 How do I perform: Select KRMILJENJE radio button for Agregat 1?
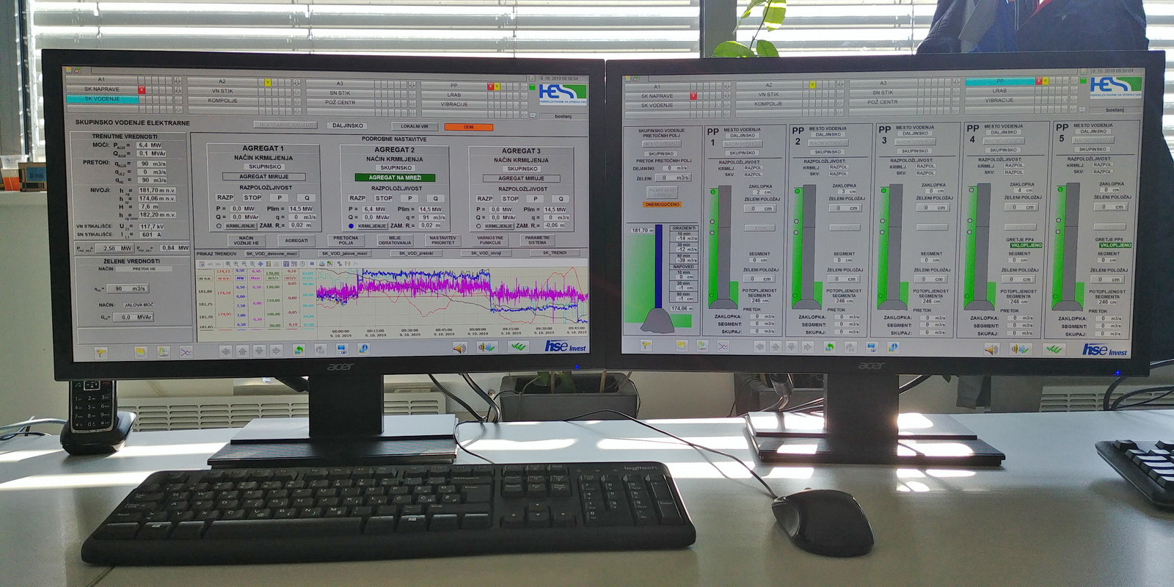coord(219,226)
